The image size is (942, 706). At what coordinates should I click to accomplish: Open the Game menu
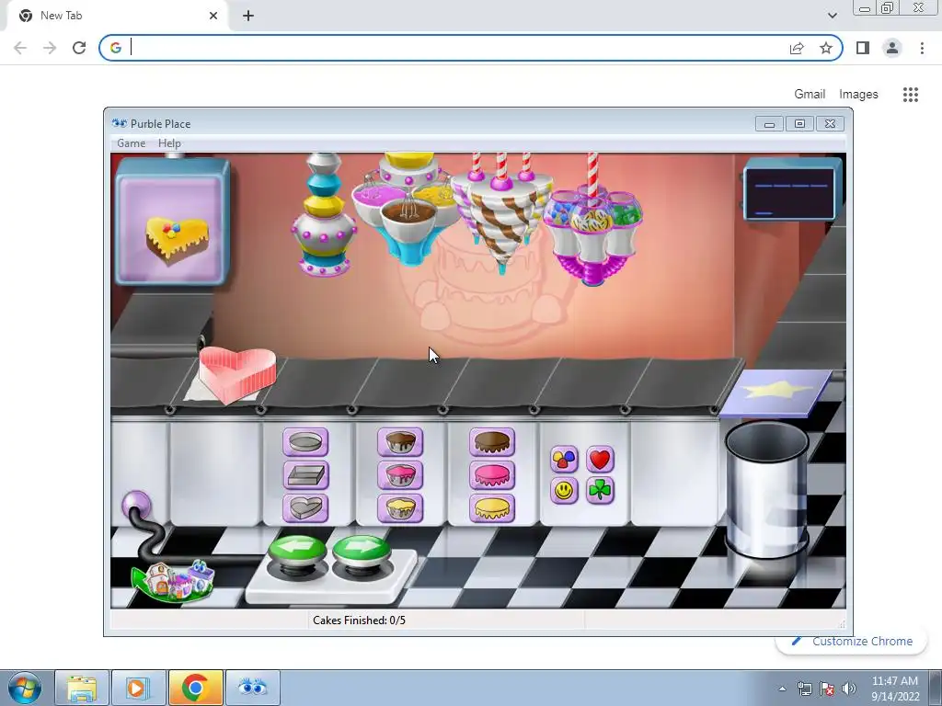click(131, 143)
